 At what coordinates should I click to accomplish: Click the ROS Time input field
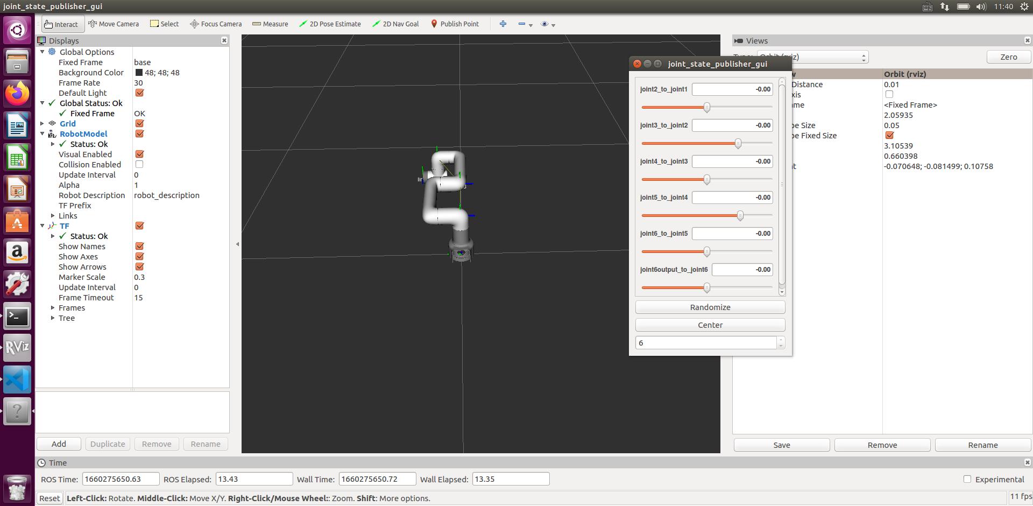121,479
